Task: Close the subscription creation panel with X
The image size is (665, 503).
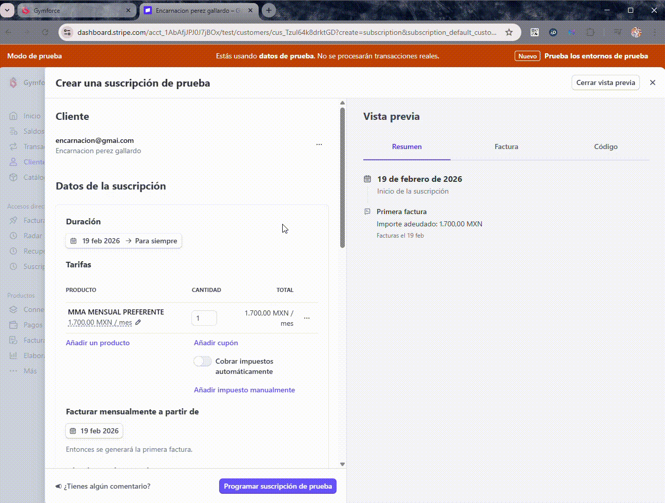Action: coord(652,82)
